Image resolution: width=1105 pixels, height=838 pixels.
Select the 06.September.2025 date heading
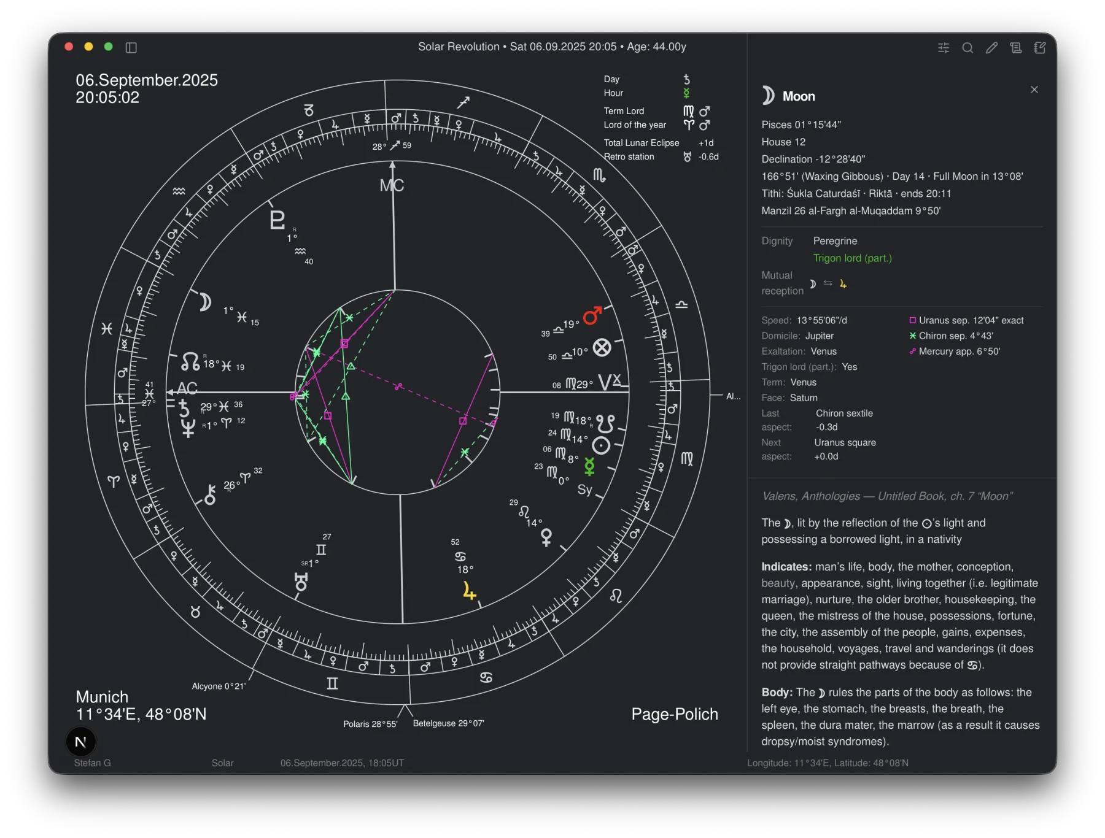[x=147, y=80]
